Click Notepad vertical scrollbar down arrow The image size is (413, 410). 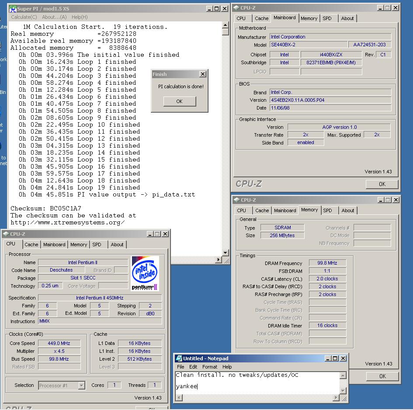tap(343, 391)
